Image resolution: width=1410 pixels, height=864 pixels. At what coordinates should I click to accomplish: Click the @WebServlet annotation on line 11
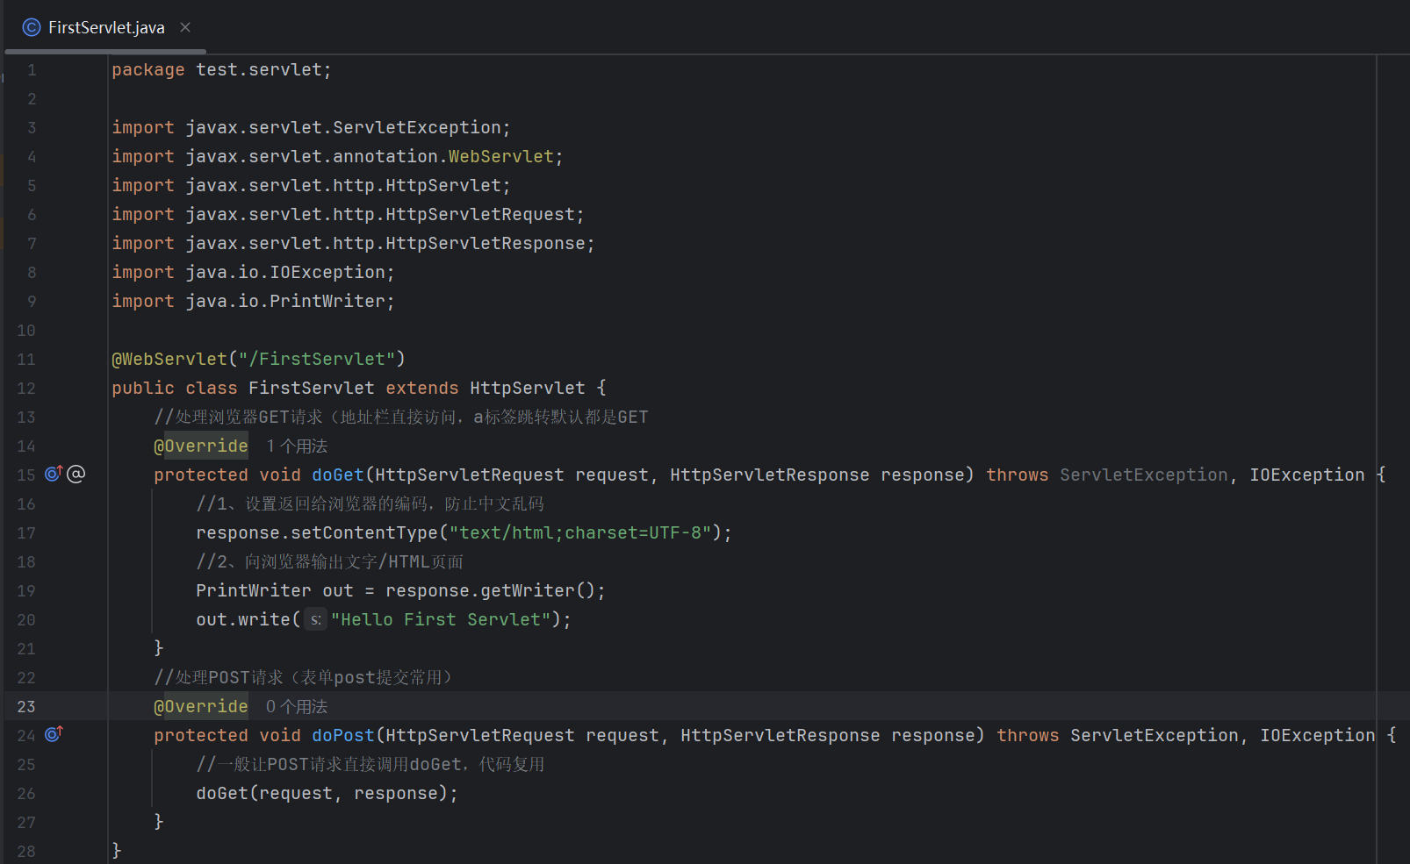point(169,360)
